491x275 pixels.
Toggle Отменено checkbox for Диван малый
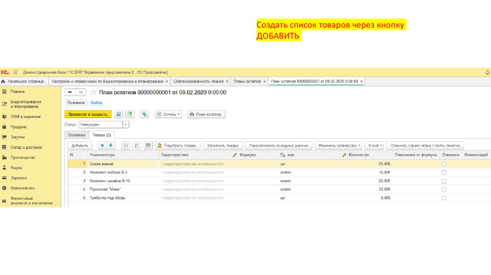pyautogui.click(x=444, y=164)
